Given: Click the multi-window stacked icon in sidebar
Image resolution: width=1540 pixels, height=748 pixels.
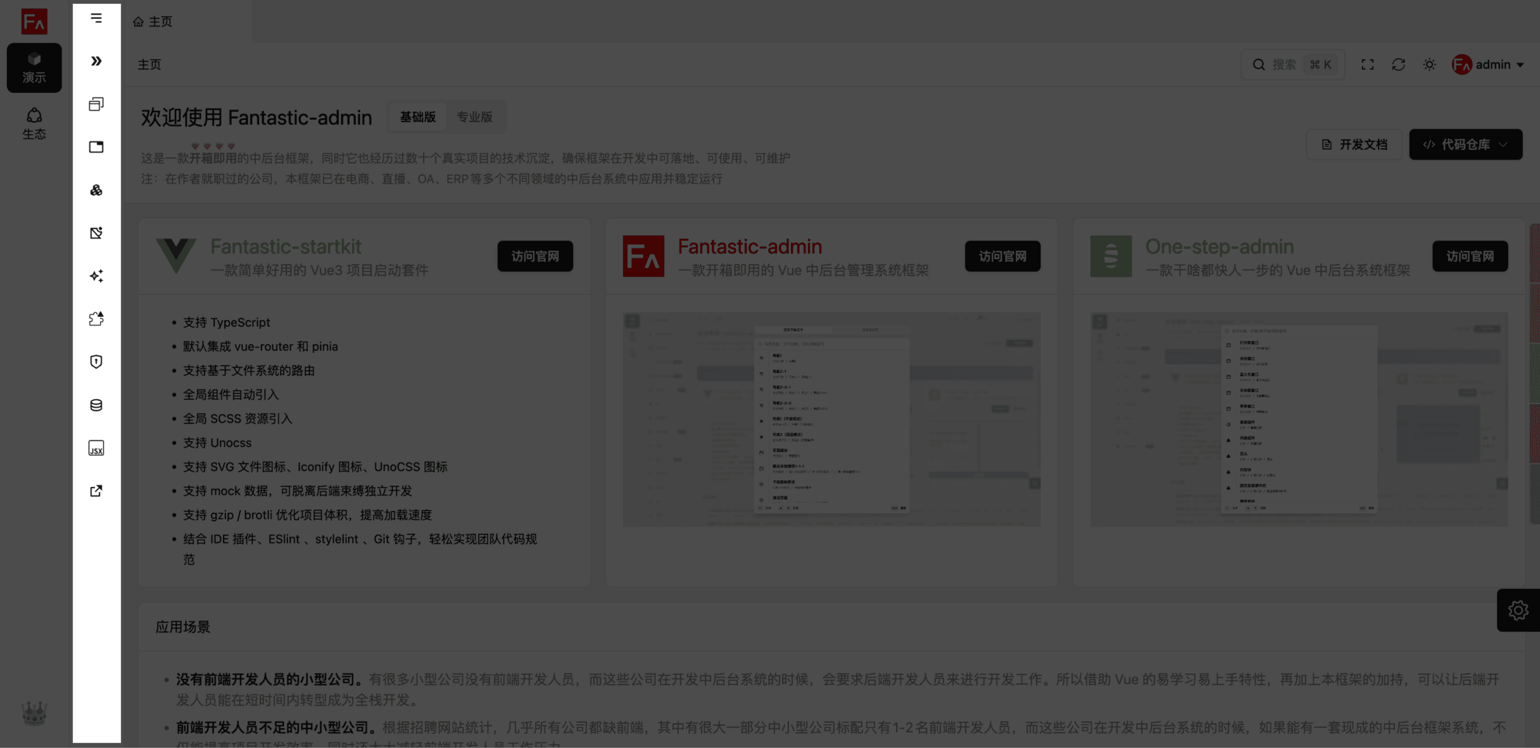Looking at the screenshot, I should click(96, 104).
